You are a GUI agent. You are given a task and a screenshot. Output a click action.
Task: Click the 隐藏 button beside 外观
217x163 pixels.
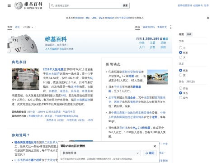point(189,34)
